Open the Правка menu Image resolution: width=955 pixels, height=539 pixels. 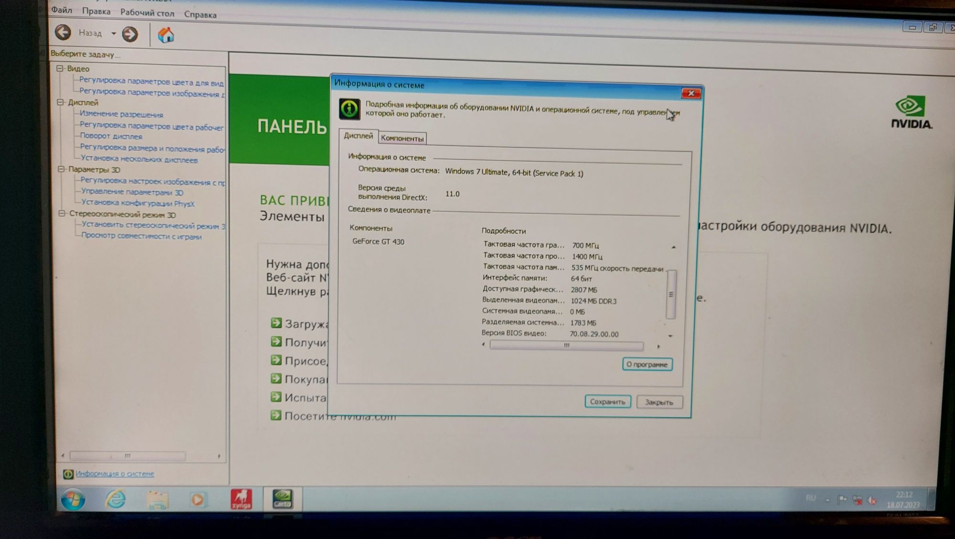tap(96, 11)
